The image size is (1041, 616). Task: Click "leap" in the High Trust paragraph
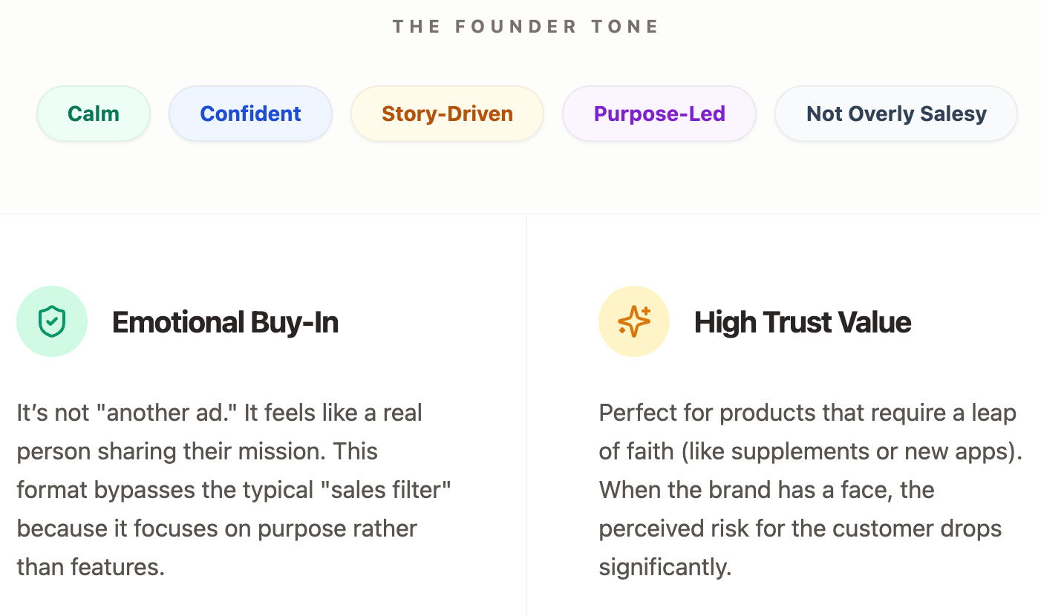(x=992, y=413)
